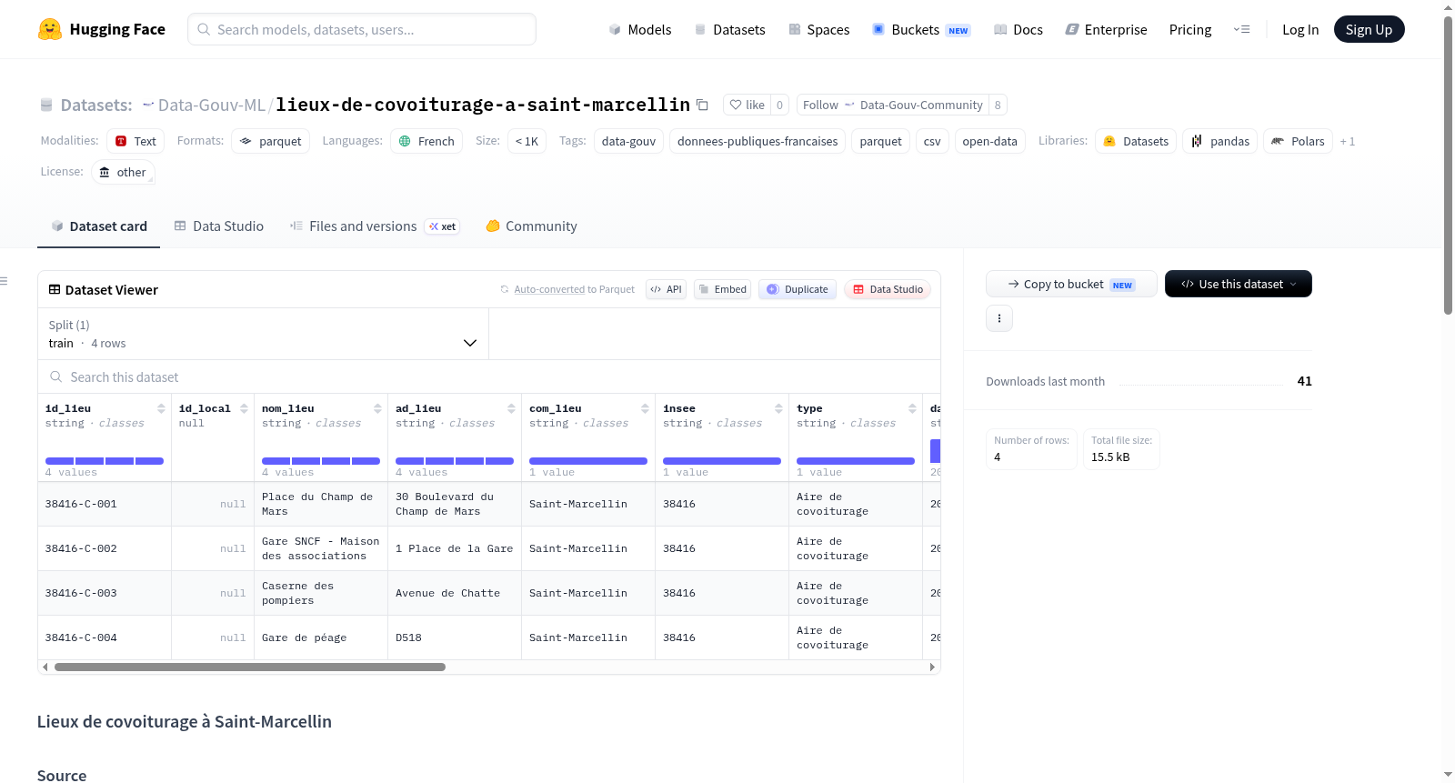Click the table horizontal scrollbar

click(250, 667)
